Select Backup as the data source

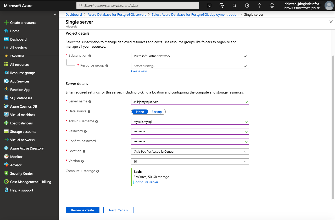(x=157, y=112)
